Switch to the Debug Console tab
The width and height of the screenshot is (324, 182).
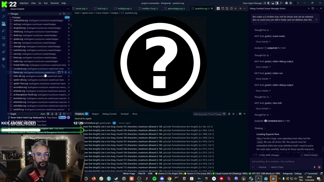tap(110, 114)
